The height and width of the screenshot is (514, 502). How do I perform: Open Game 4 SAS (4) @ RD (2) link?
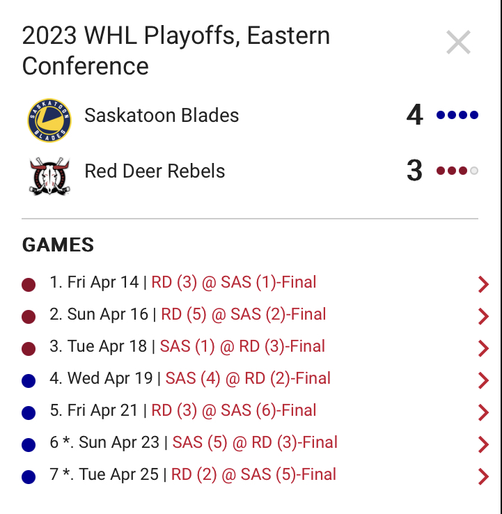tap(248, 378)
